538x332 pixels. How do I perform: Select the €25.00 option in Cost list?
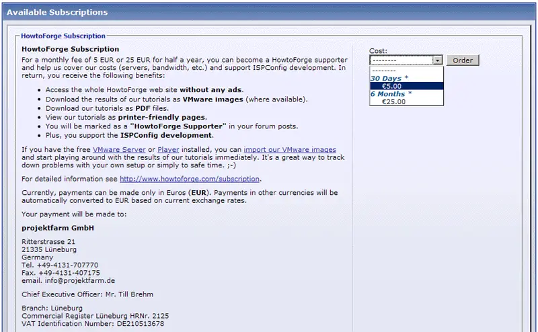[x=407, y=102]
